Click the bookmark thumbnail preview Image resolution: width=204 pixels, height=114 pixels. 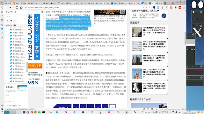pos(22,88)
